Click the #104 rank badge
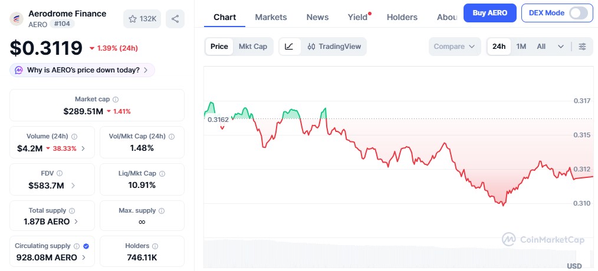598x271 pixels. (x=62, y=24)
